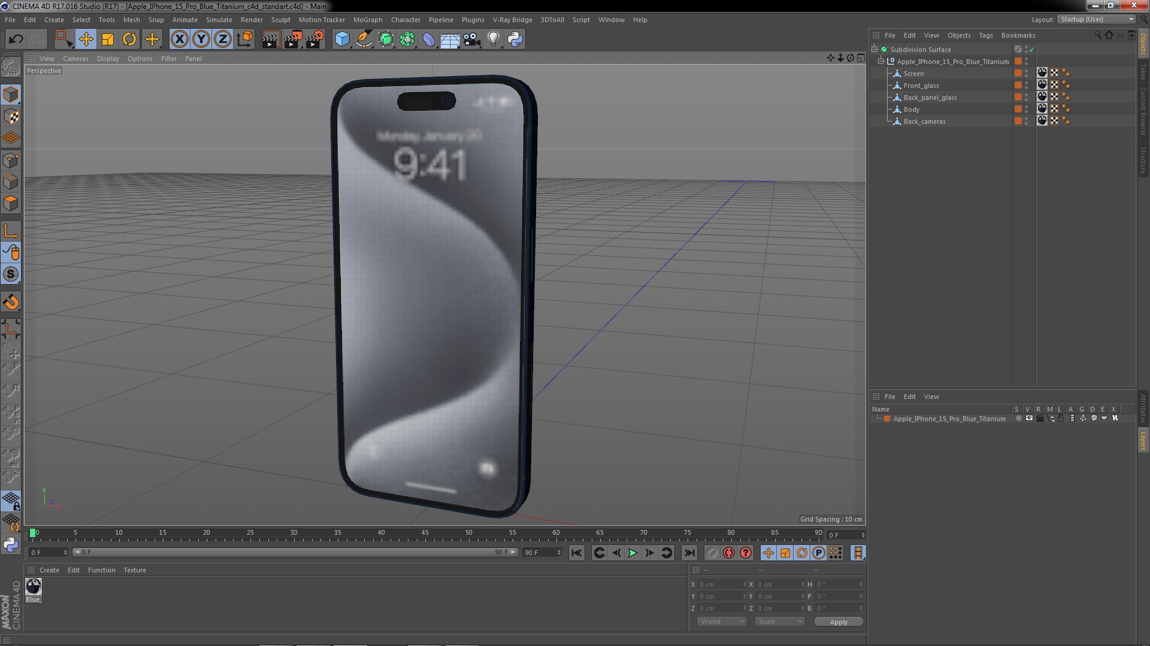Click the Blue material color swatch
Screen dimensions: 1150x646
[33, 586]
